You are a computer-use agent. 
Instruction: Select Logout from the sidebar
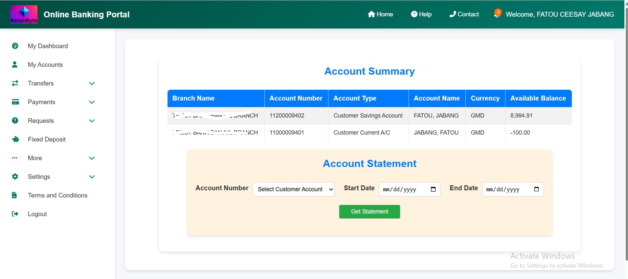coord(37,214)
